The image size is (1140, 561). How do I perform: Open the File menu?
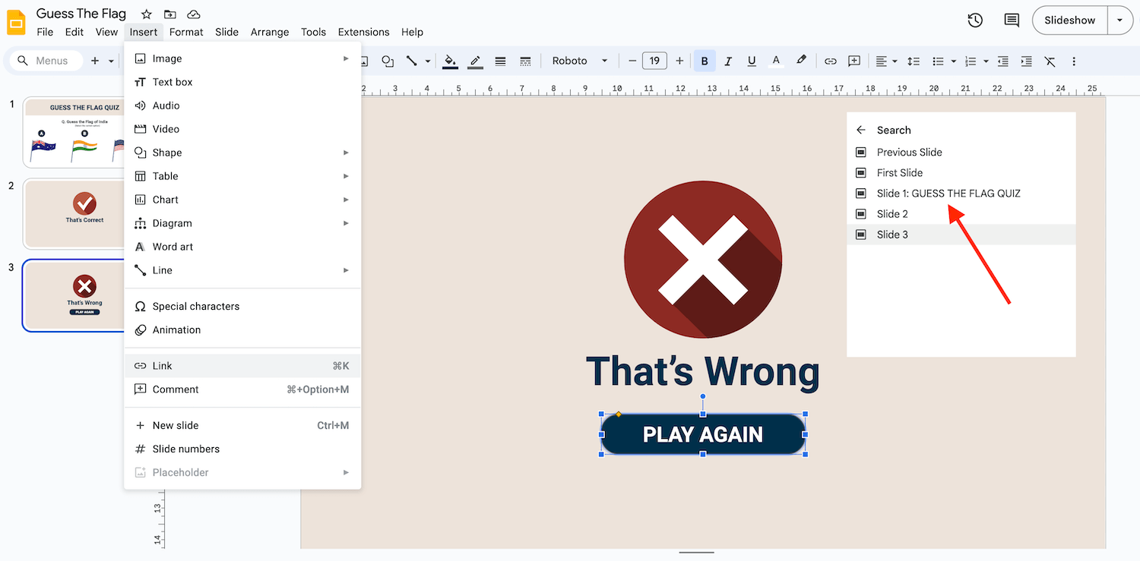(45, 32)
